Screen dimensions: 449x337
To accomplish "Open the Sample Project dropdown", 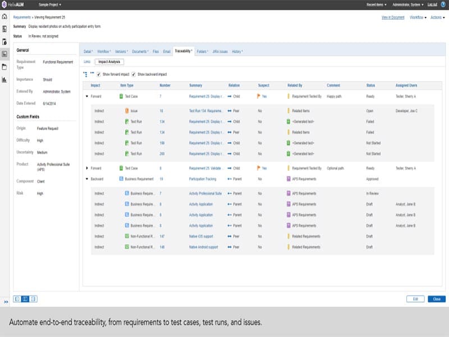I will pos(50,4).
